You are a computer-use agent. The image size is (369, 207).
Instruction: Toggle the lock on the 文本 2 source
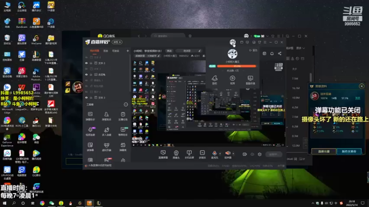(x=91, y=63)
